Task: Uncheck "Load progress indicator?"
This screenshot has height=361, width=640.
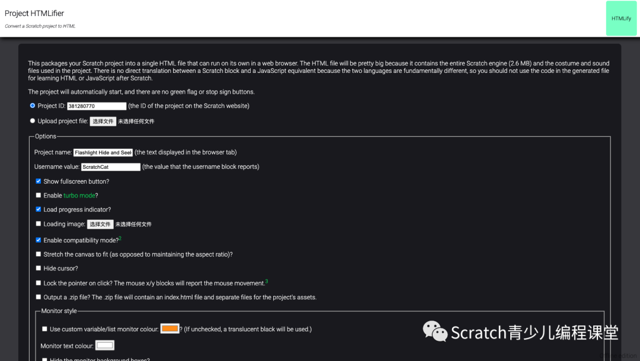Action: [x=38, y=209]
